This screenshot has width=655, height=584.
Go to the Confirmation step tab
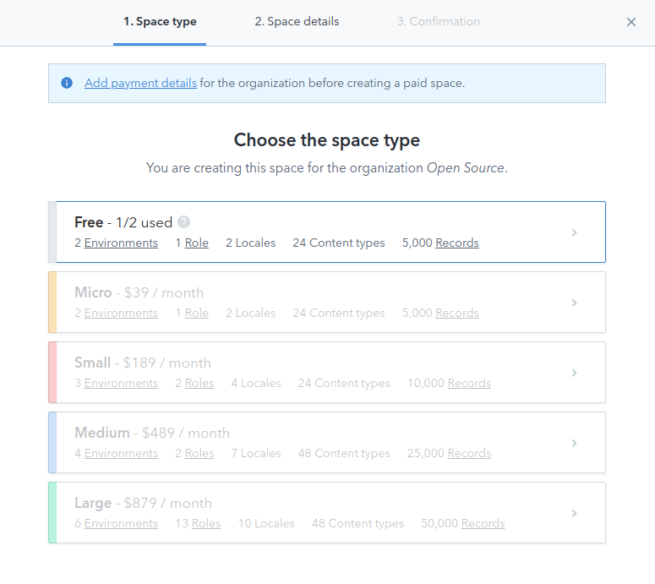[438, 22]
